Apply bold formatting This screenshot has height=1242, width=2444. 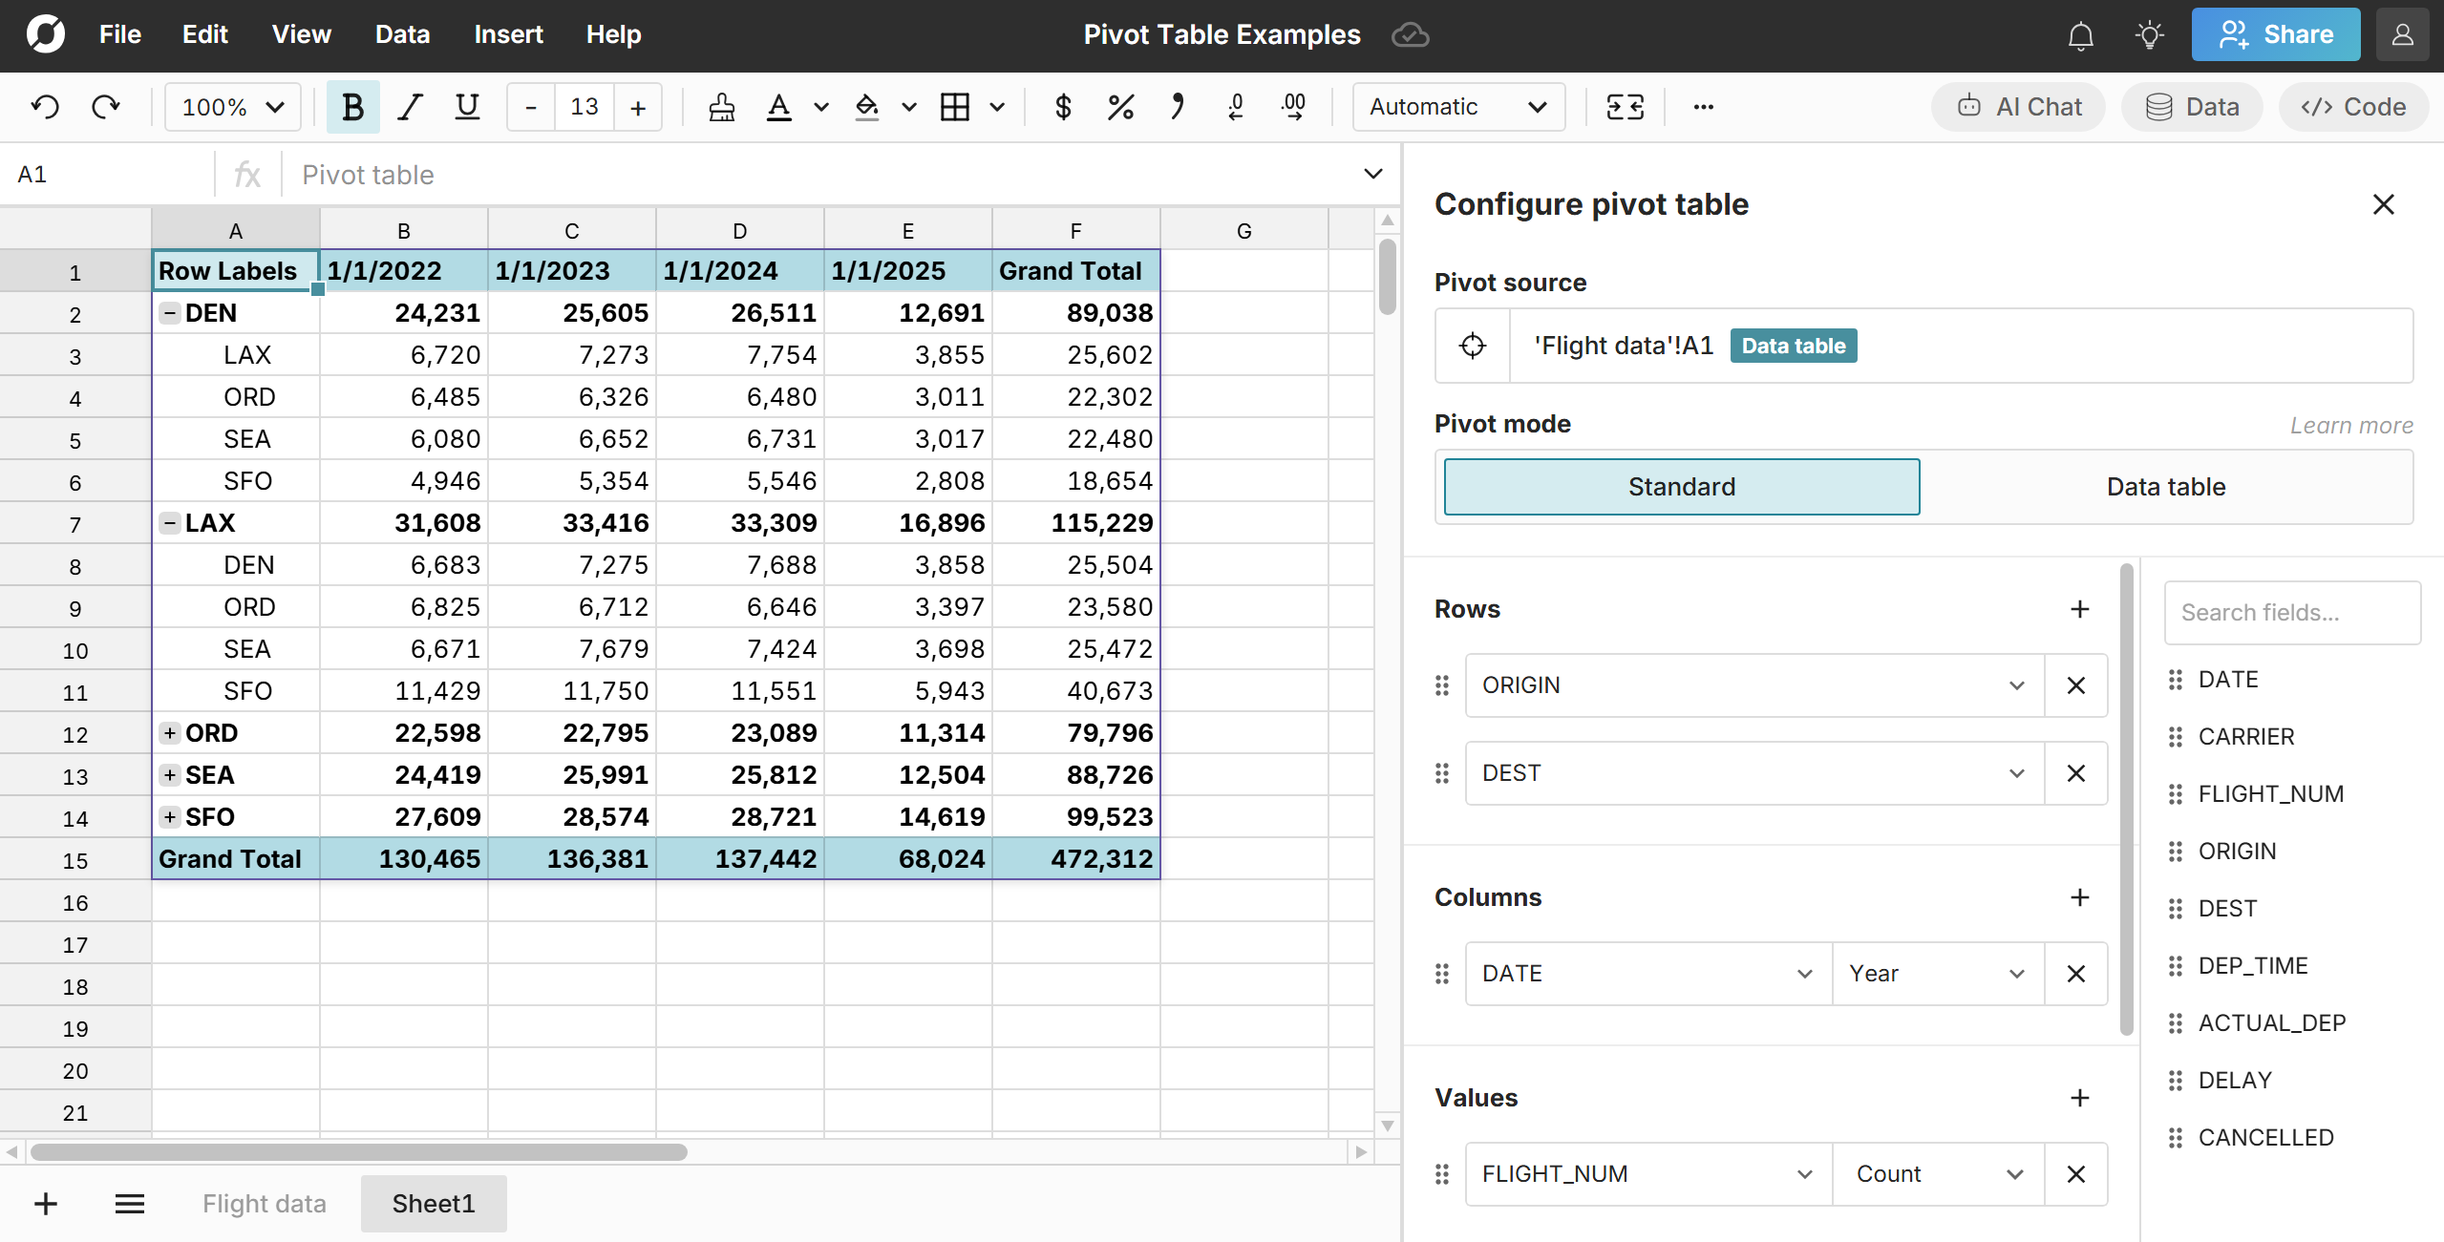(x=351, y=106)
